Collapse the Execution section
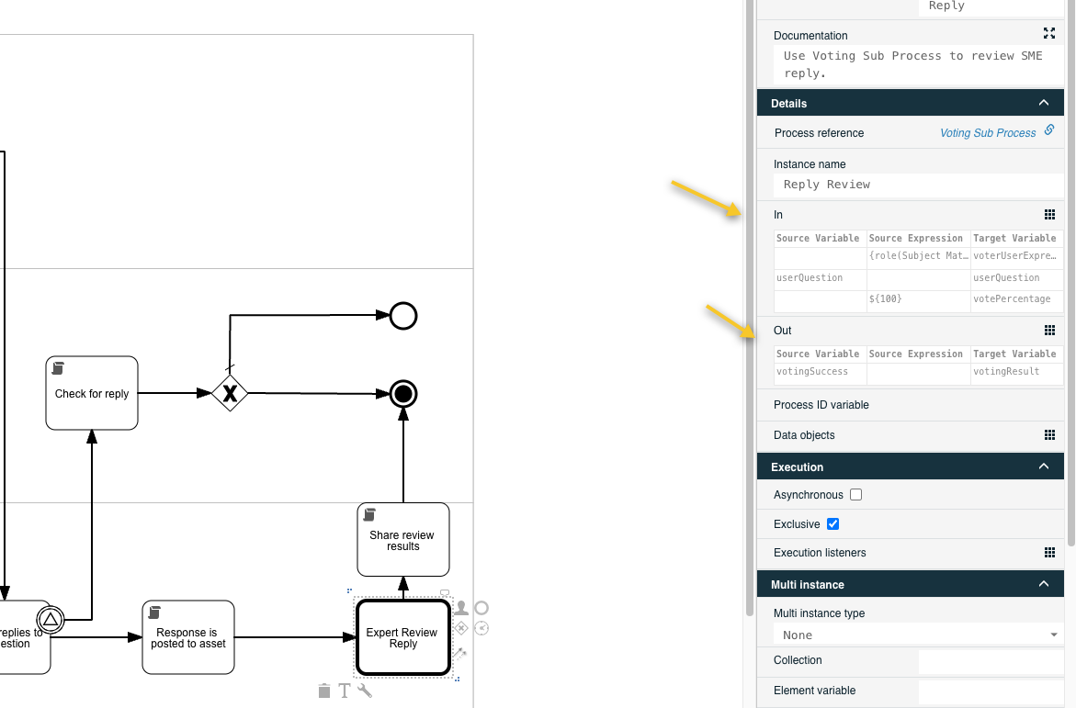1076x708 pixels. 1044,466
